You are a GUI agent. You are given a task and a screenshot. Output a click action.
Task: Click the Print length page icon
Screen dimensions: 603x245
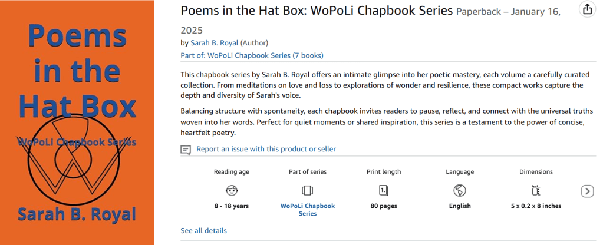pyautogui.click(x=383, y=190)
